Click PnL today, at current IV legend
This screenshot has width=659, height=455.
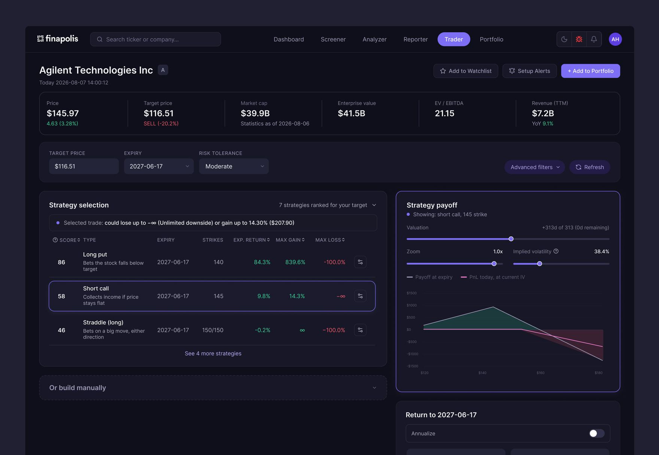point(493,277)
